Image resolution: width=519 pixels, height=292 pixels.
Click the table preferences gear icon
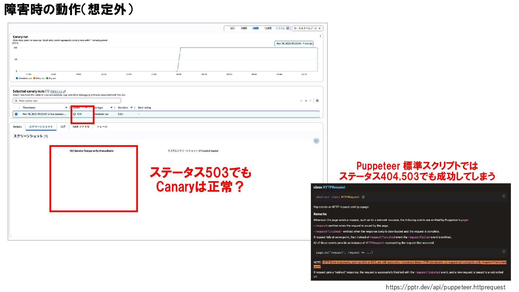pos(317,101)
